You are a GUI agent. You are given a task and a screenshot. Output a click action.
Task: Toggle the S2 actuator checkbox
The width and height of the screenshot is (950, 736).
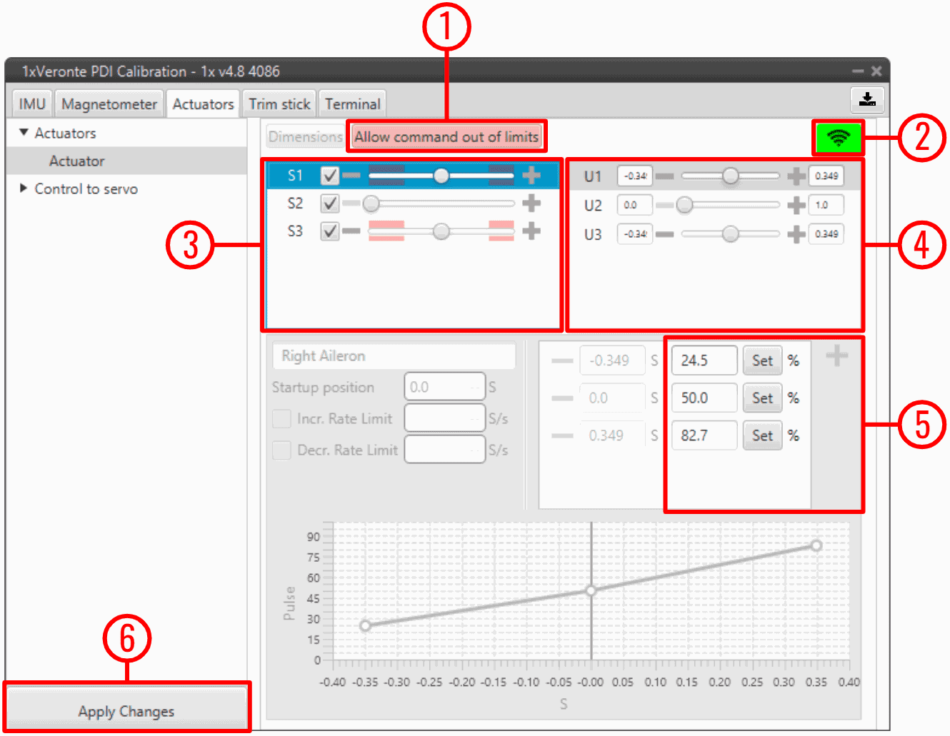329,203
